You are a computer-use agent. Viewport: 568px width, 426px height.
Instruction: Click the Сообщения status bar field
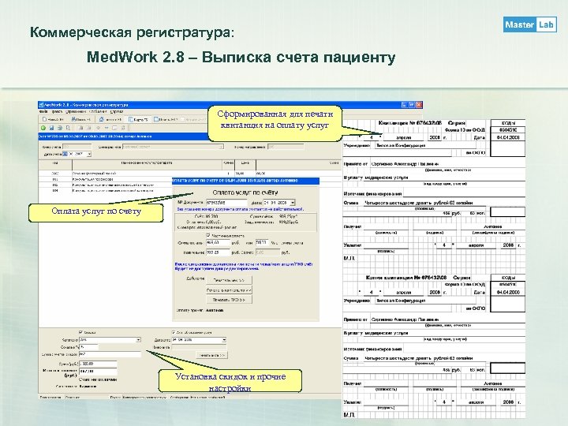220,398
